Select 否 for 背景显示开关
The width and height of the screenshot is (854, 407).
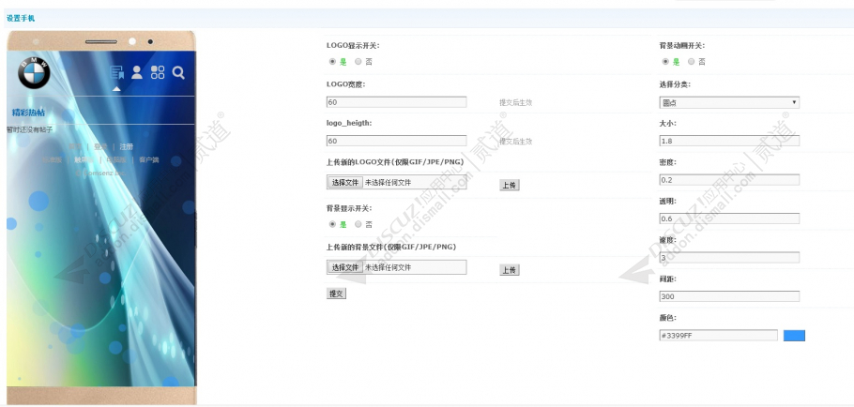tap(358, 223)
